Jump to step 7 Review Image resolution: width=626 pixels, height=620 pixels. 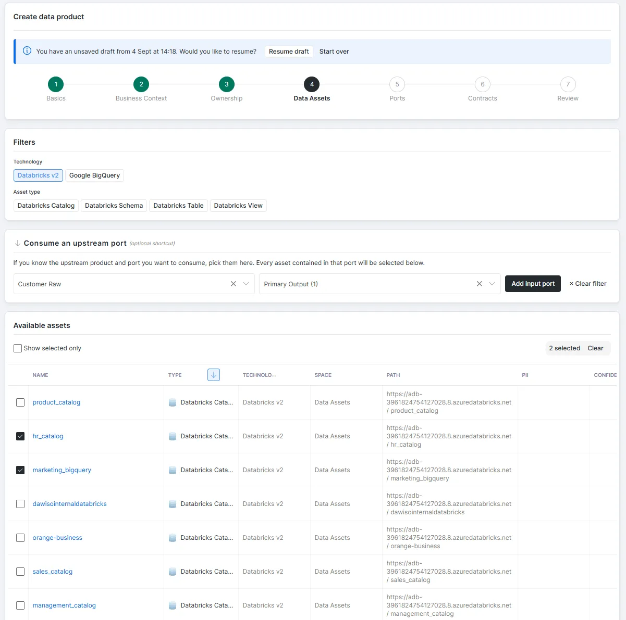pos(568,84)
